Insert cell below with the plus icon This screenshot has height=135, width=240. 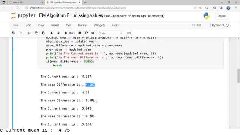pos(21,33)
